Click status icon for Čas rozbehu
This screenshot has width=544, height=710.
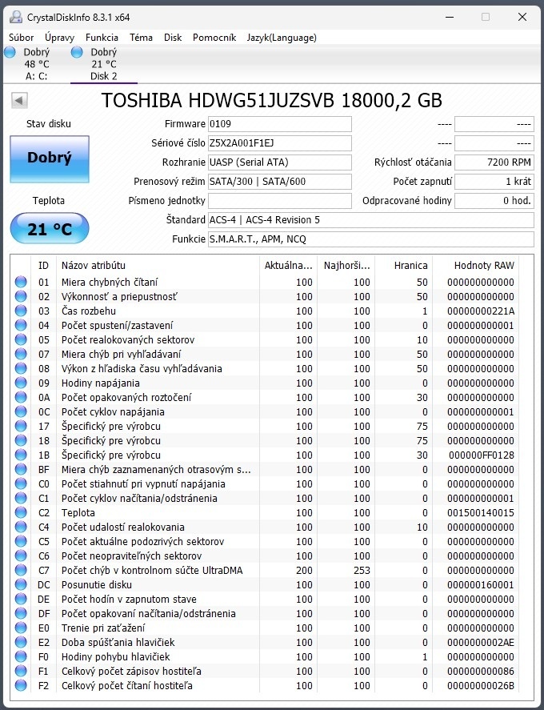pos(21,311)
